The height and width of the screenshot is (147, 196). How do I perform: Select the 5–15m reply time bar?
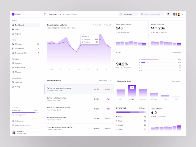coord(132,91)
